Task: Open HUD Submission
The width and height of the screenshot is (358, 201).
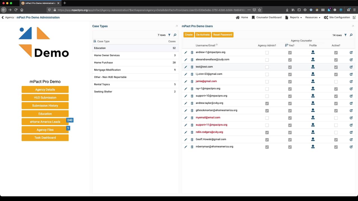Action: (45, 97)
